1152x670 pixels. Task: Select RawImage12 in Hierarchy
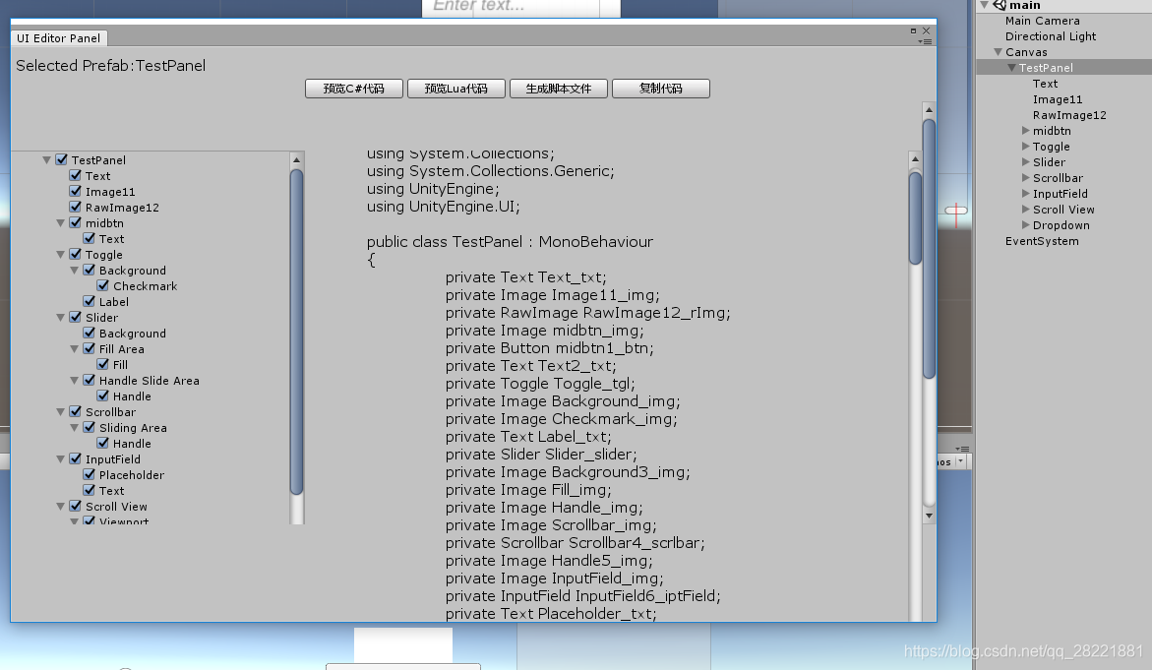point(1069,115)
